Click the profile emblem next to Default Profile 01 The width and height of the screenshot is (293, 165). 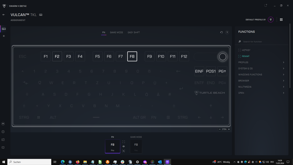pos(271,20)
